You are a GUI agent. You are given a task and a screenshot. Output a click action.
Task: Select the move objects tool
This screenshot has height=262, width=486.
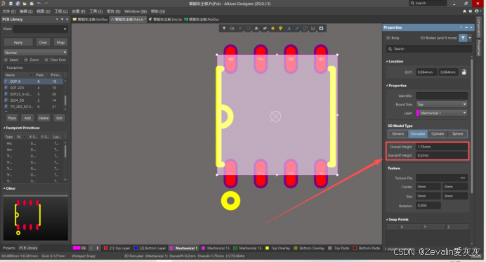pos(240,28)
